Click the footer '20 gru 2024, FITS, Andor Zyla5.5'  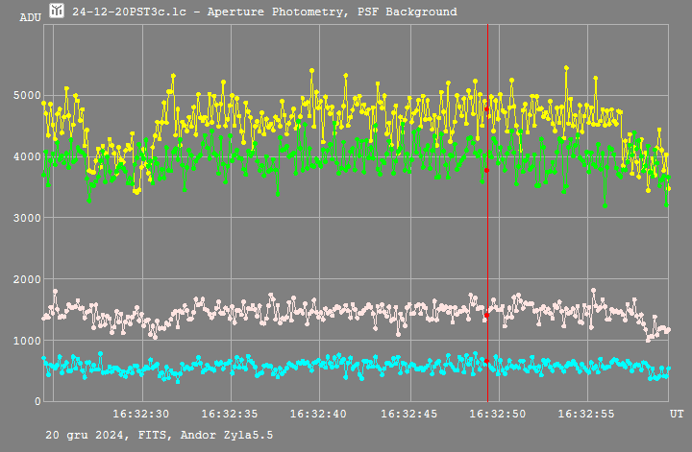[160, 436]
